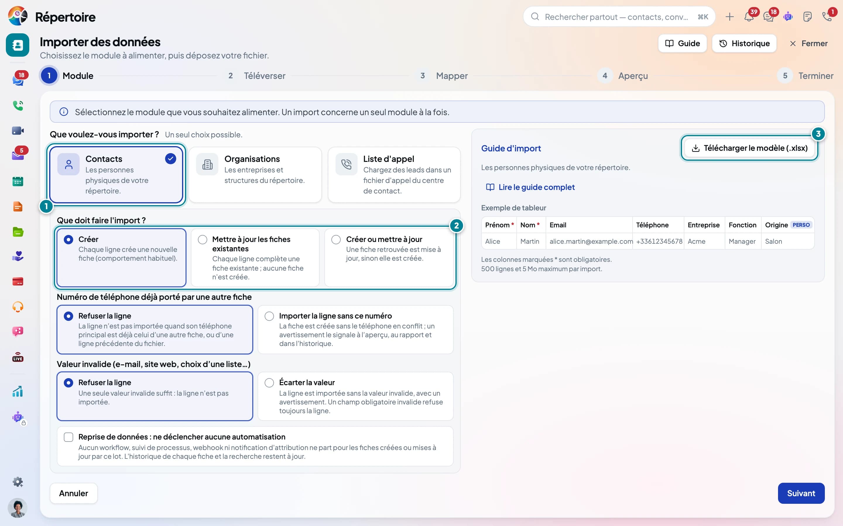
Task: Open the mail icon with badge 5
Action: 18,155
